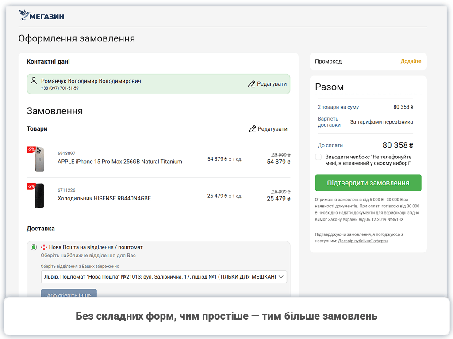The image size is (453, 339).
Task: Click the crossed-out price 55 999 ₴
Action: [281, 155]
